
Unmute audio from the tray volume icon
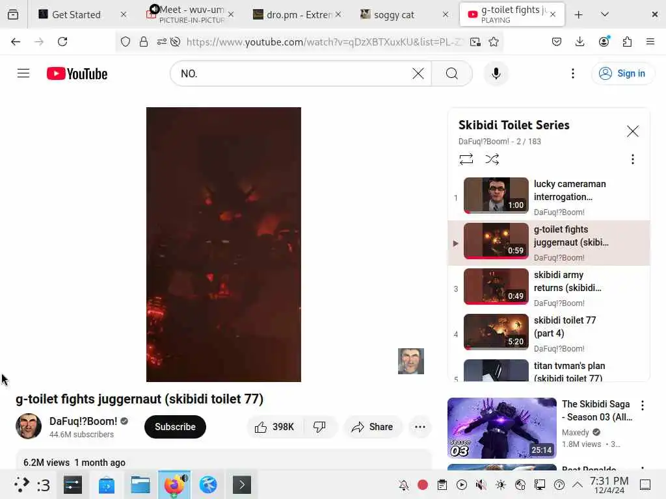coord(481,485)
